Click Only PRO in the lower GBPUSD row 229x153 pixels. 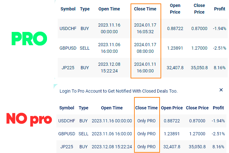146,134
